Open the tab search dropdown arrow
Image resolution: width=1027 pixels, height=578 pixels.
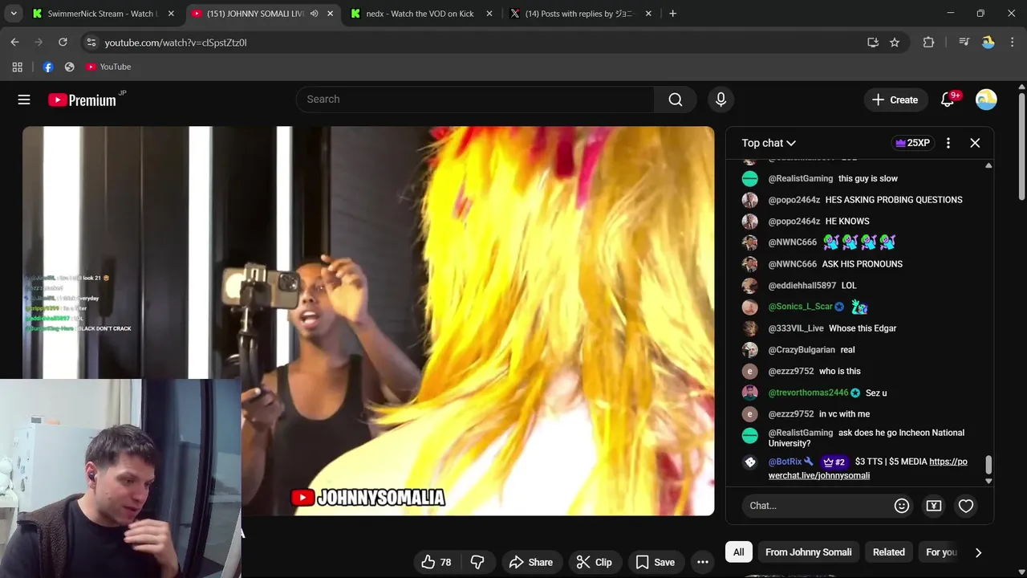[14, 14]
